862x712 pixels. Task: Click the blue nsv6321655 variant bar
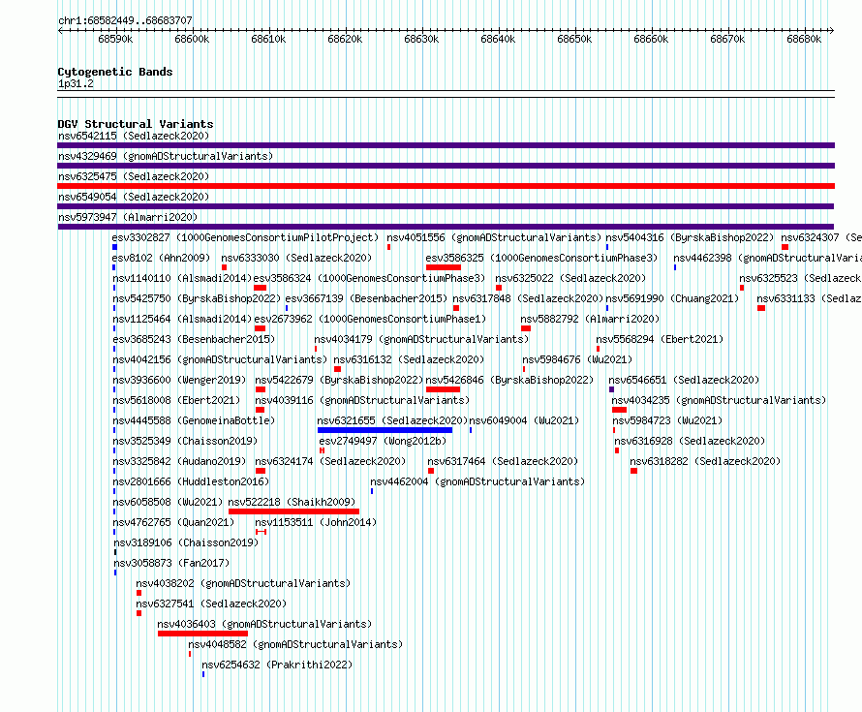[385, 430]
